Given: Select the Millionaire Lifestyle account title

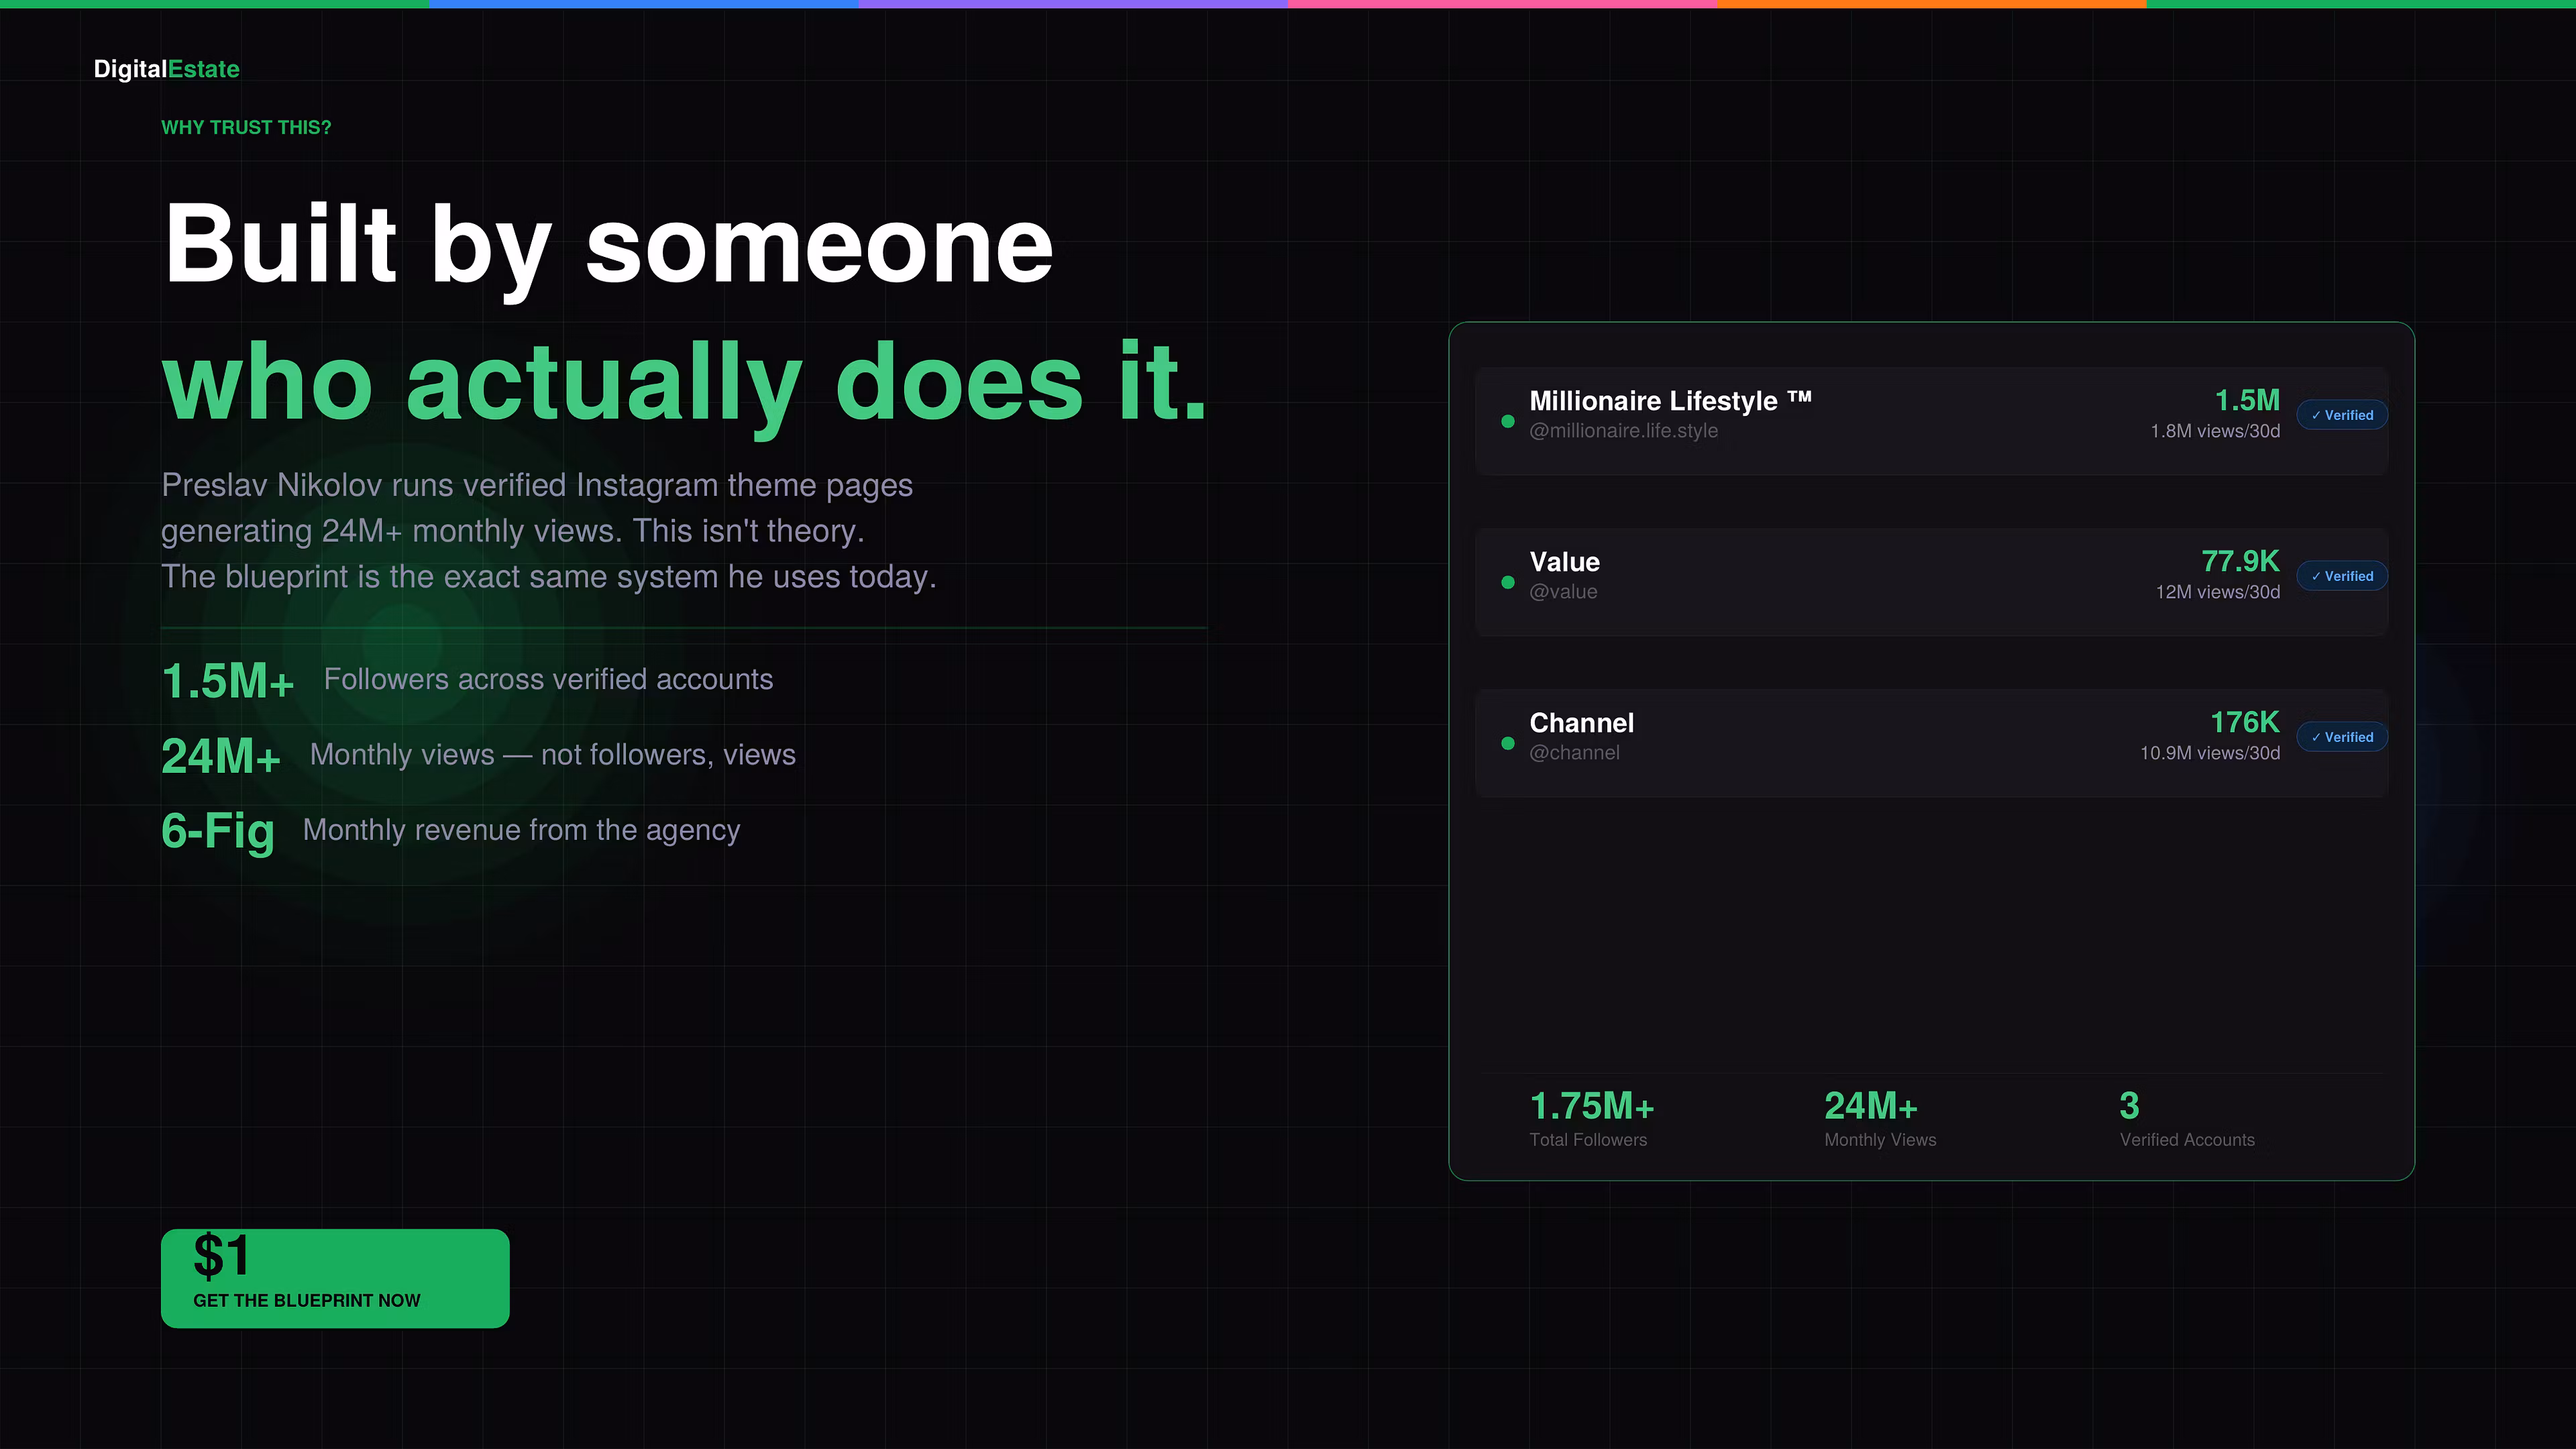Looking at the screenshot, I should click(x=1669, y=401).
